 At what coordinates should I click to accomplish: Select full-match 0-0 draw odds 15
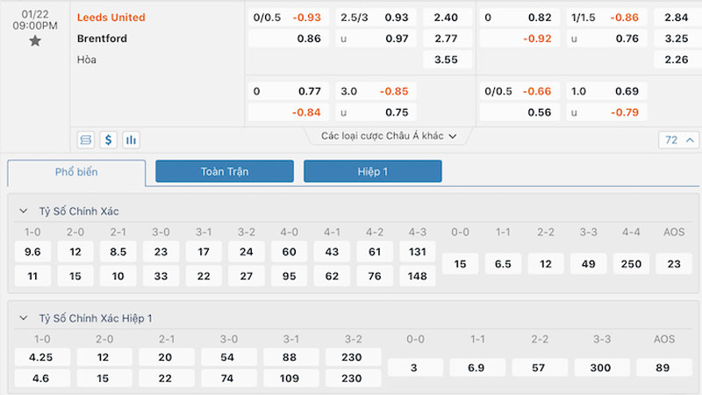pos(462,263)
